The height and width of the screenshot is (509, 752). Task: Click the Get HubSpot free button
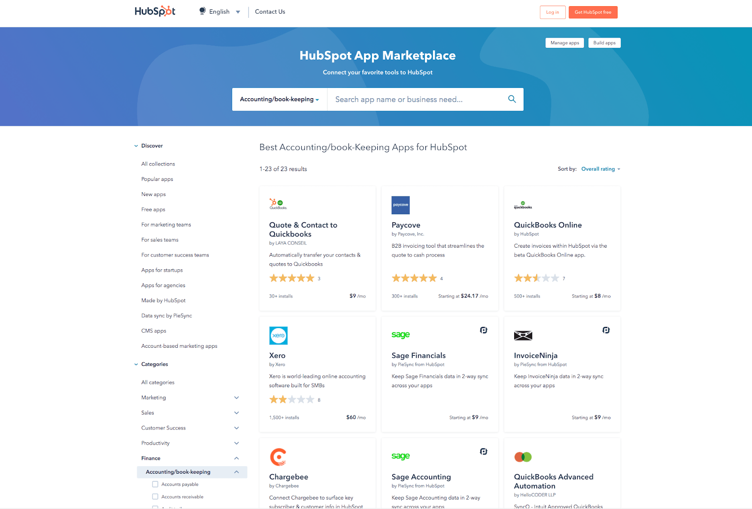[593, 12]
